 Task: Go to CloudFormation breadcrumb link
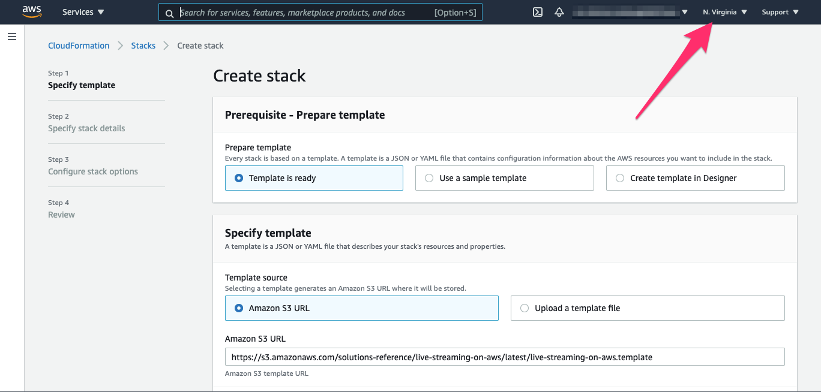click(x=79, y=46)
